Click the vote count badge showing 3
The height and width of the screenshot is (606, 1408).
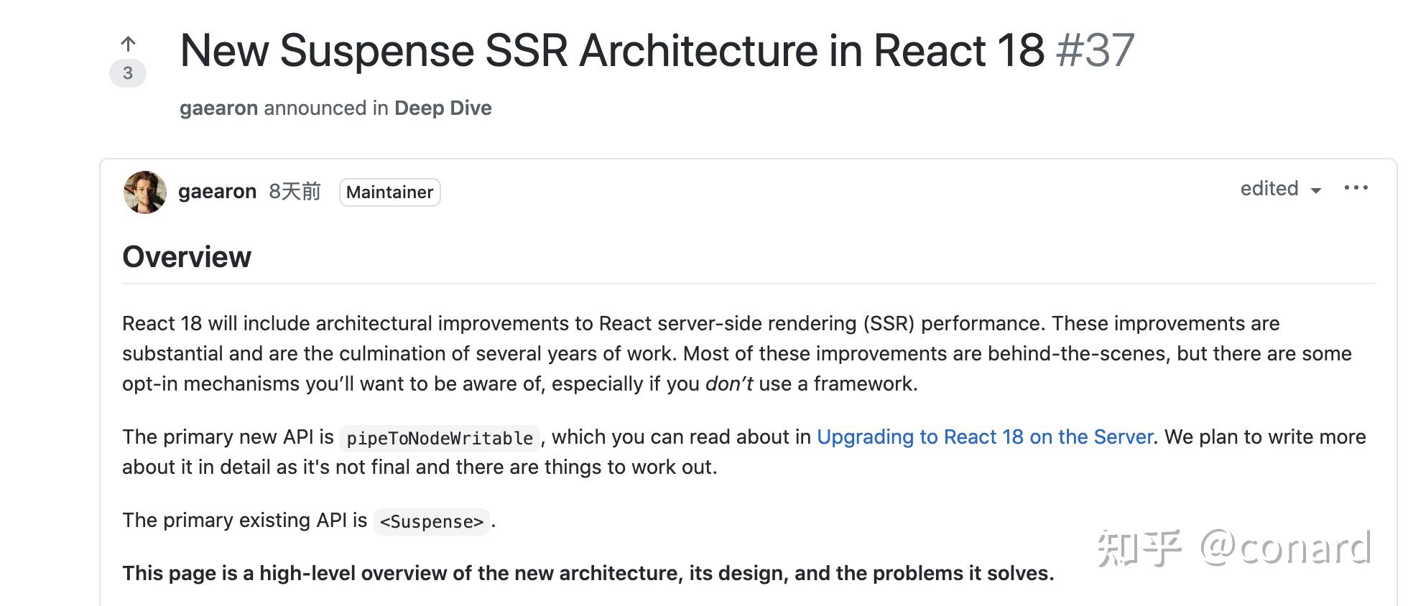coord(128,73)
